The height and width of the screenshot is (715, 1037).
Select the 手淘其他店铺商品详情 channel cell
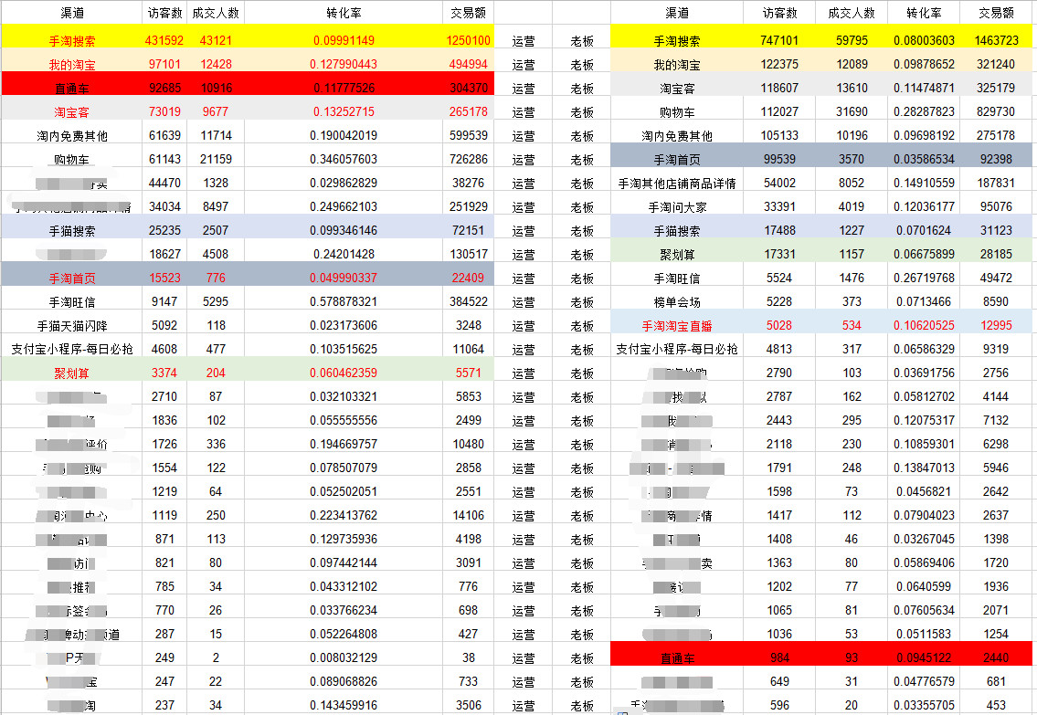(x=677, y=183)
